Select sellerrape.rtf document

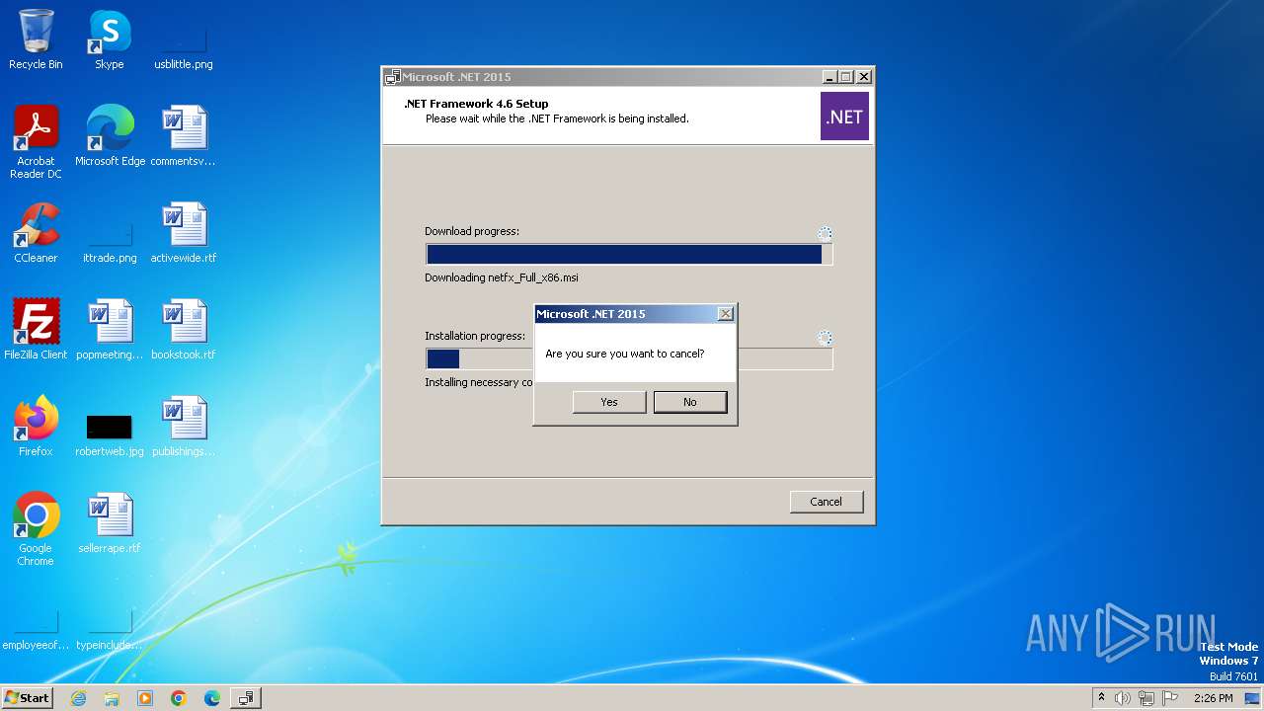(110, 523)
